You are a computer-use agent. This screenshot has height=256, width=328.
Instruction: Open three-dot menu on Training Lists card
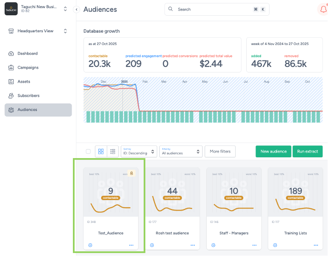[316, 245]
